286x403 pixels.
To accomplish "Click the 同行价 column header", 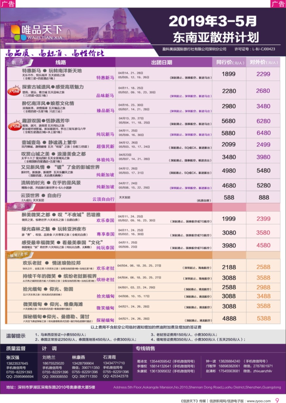I will coord(230,62).
